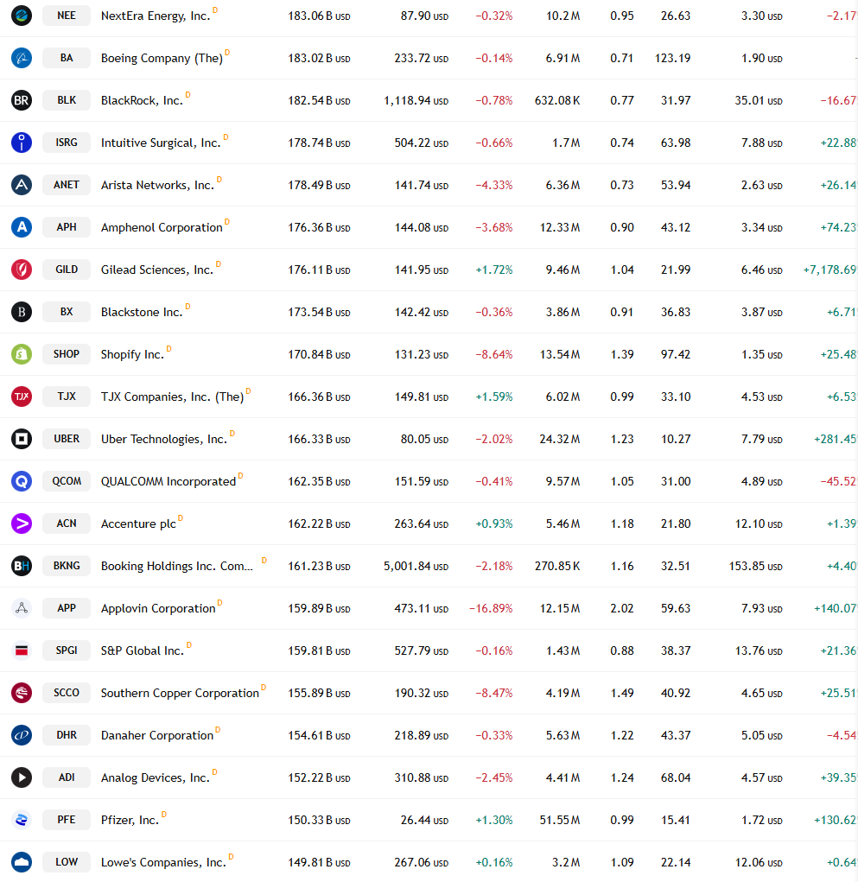The width and height of the screenshot is (858, 882).
Task: Open BlackRock, Inc. company link
Action: click(142, 101)
